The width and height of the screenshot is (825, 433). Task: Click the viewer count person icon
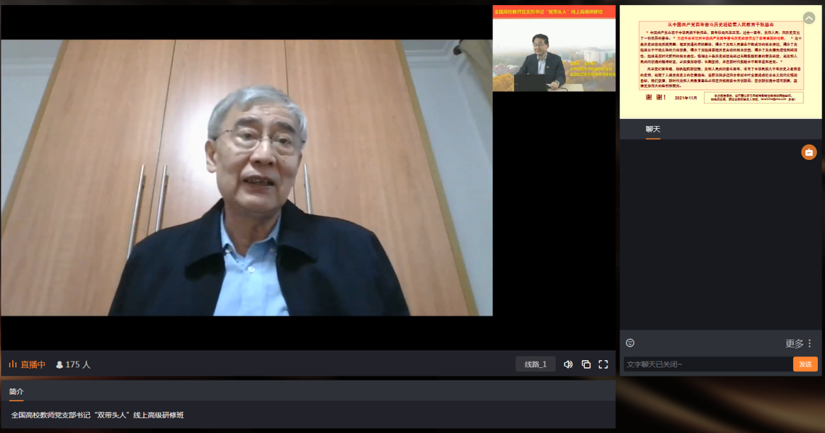point(59,365)
